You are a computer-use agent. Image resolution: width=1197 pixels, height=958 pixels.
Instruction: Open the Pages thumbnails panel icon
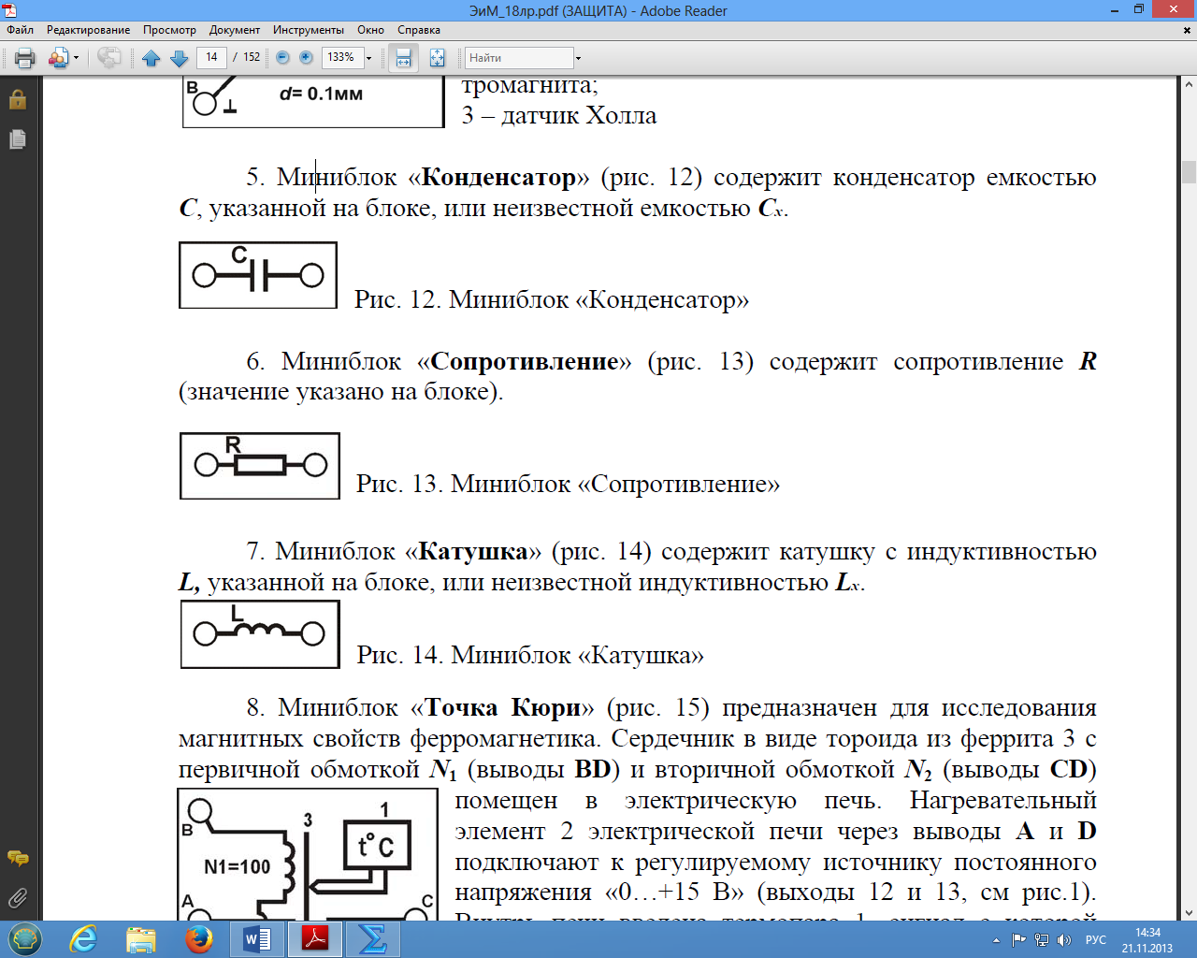[18, 139]
